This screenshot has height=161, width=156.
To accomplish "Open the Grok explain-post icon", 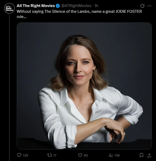I will 142,6.
